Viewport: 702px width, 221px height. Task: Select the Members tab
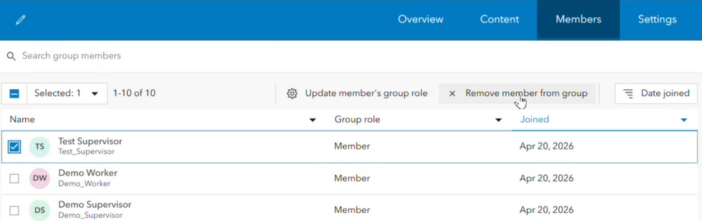(578, 20)
